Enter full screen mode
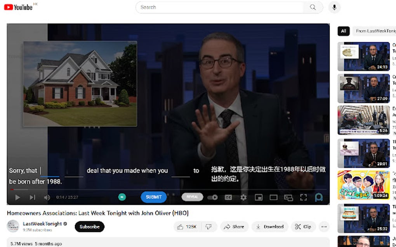Screen dimensions: 396x247 (x=304, y=197)
